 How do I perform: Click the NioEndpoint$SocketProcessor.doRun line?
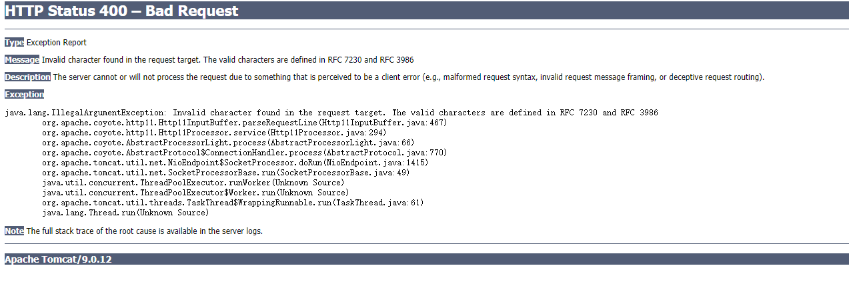click(235, 163)
